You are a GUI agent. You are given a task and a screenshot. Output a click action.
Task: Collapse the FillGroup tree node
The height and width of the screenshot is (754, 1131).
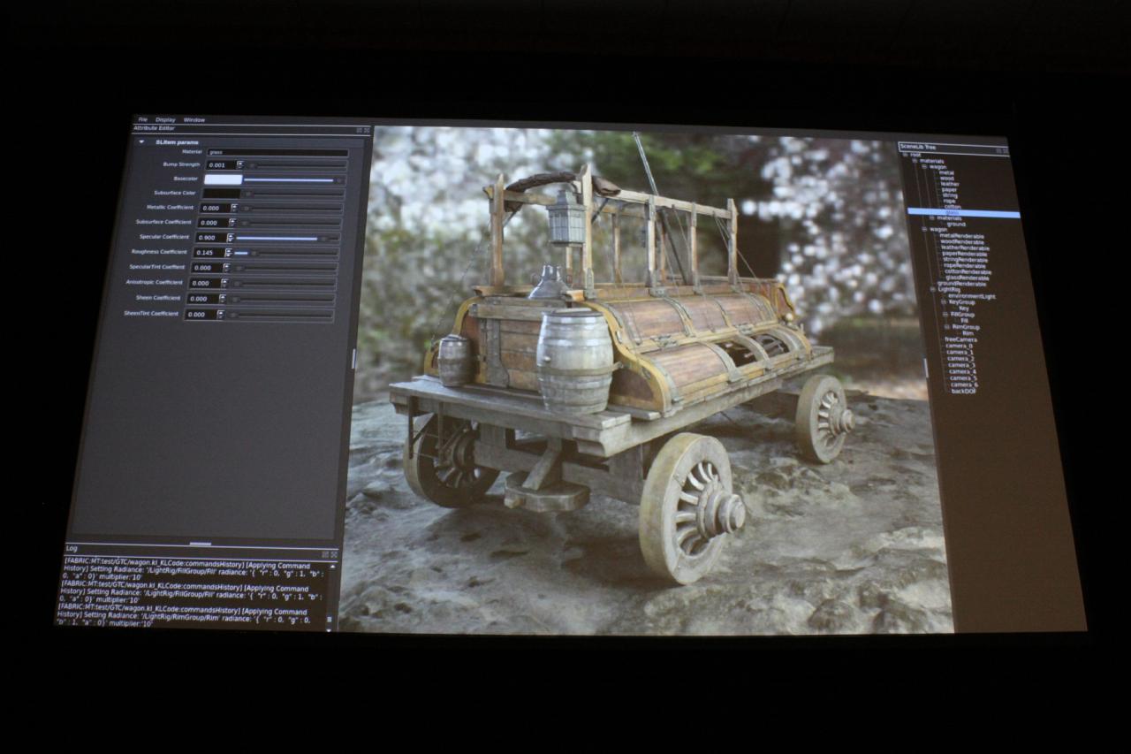pos(945,315)
